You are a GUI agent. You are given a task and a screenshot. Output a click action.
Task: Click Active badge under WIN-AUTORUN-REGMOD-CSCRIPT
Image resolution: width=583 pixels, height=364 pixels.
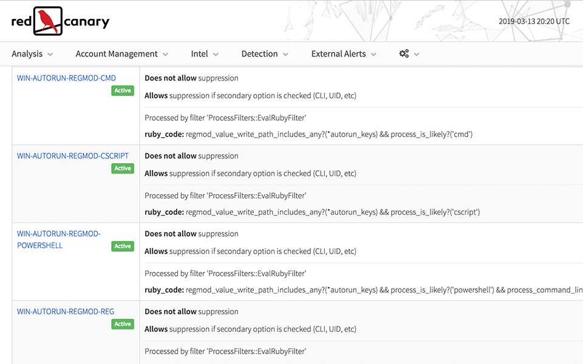click(123, 168)
